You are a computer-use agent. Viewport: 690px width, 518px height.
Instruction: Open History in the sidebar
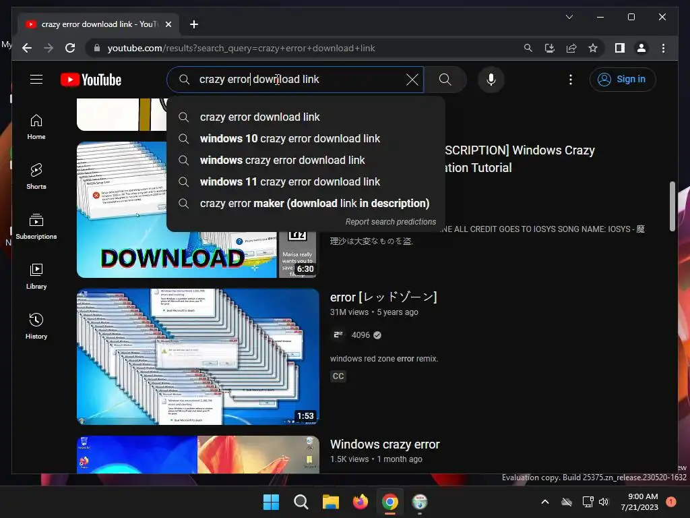(36, 326)
